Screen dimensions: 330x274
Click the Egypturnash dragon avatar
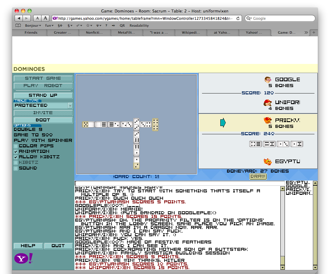coord(268,161)
